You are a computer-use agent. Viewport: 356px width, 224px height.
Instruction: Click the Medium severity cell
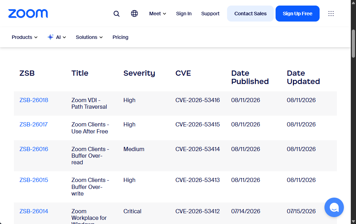(134, 149)
